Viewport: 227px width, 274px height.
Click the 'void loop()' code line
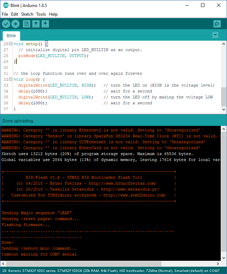(29, 79)
